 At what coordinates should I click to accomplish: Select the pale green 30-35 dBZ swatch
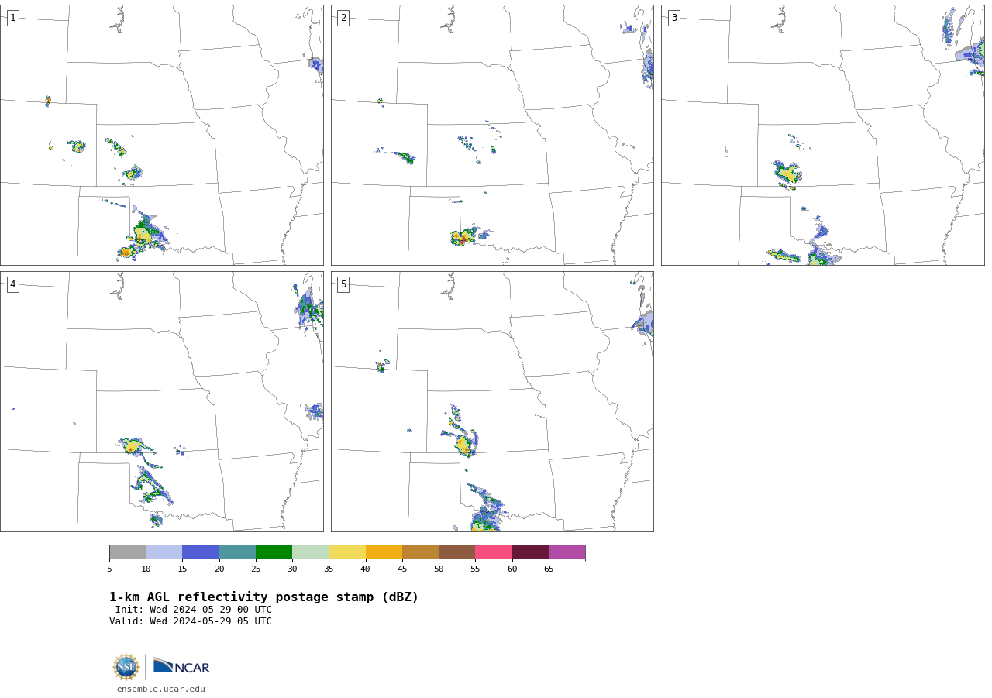(x=311, y=552)
